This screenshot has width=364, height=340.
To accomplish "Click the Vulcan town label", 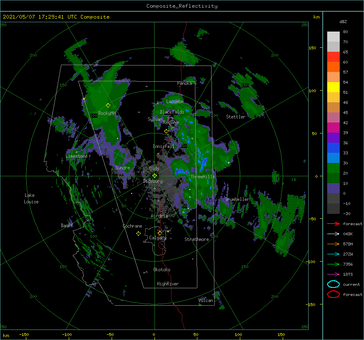I will pos(206,300).
